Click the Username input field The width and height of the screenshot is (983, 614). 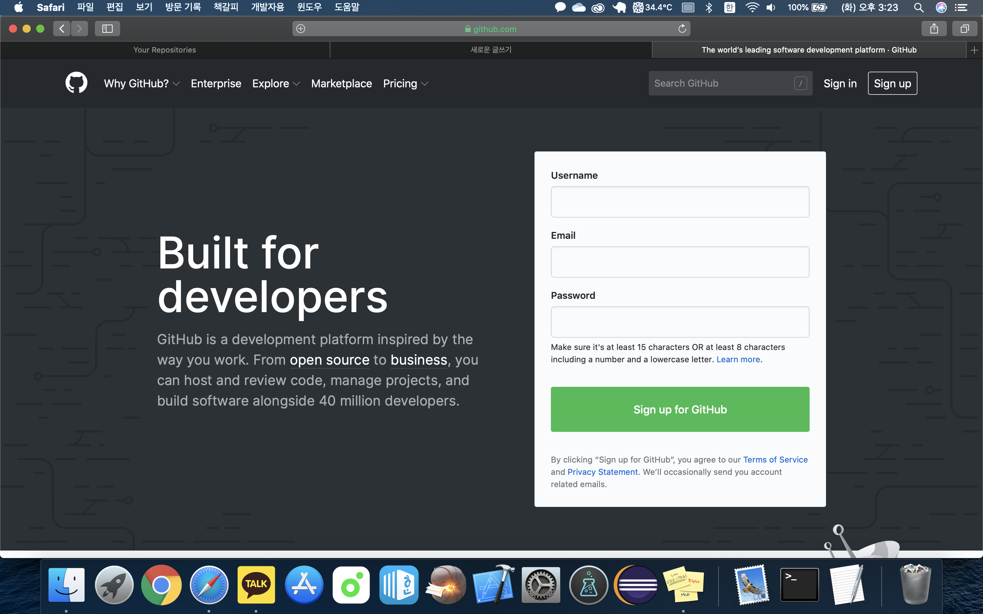coord(680,202)
